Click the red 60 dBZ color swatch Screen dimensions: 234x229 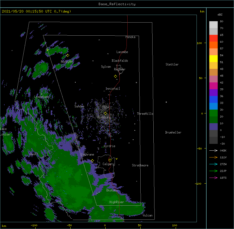(x=213, y=38)
